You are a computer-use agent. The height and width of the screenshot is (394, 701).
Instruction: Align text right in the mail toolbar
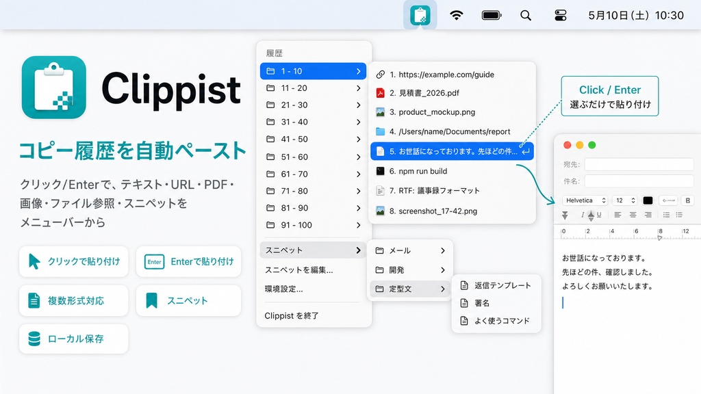click(x=648, y=215)
